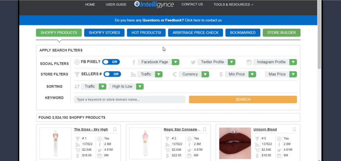Viewport: 341px width, 161px height.
Task: Click the # 5 rank on Unicorn Blood card
Action: coord(264,138)
